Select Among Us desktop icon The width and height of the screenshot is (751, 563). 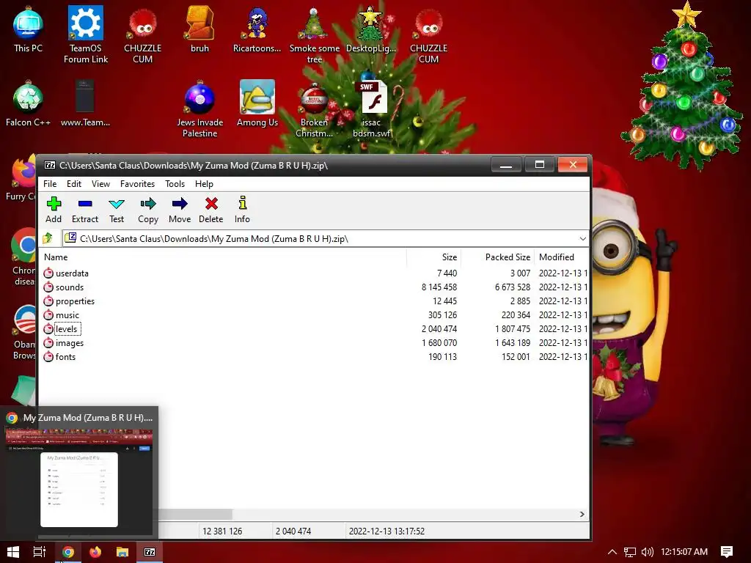pos(257,103)
